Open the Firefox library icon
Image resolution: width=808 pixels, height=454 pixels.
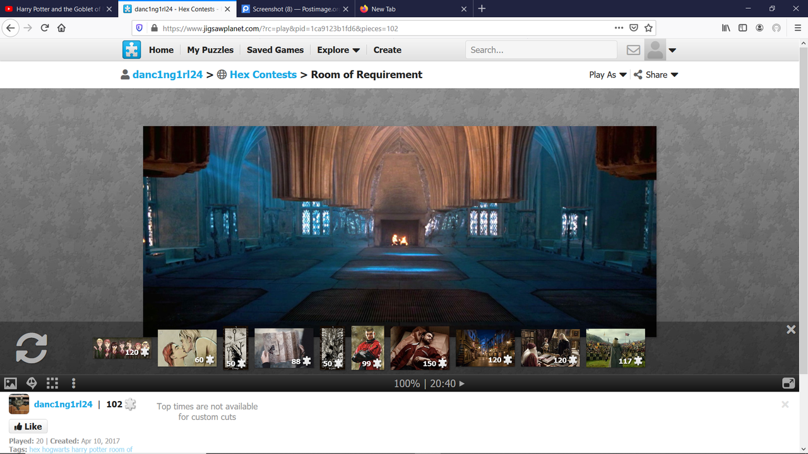coord(726,28)
